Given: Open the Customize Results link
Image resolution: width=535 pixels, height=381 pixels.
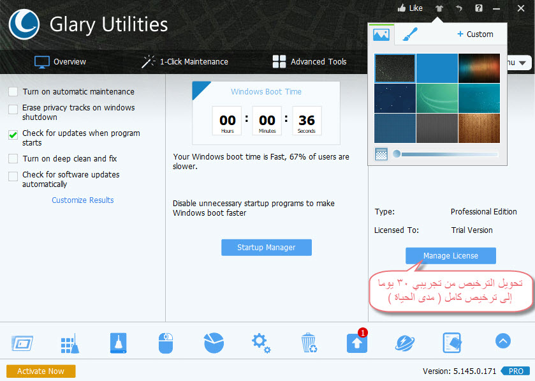Looking at the screenshot, I should [82, 200].
